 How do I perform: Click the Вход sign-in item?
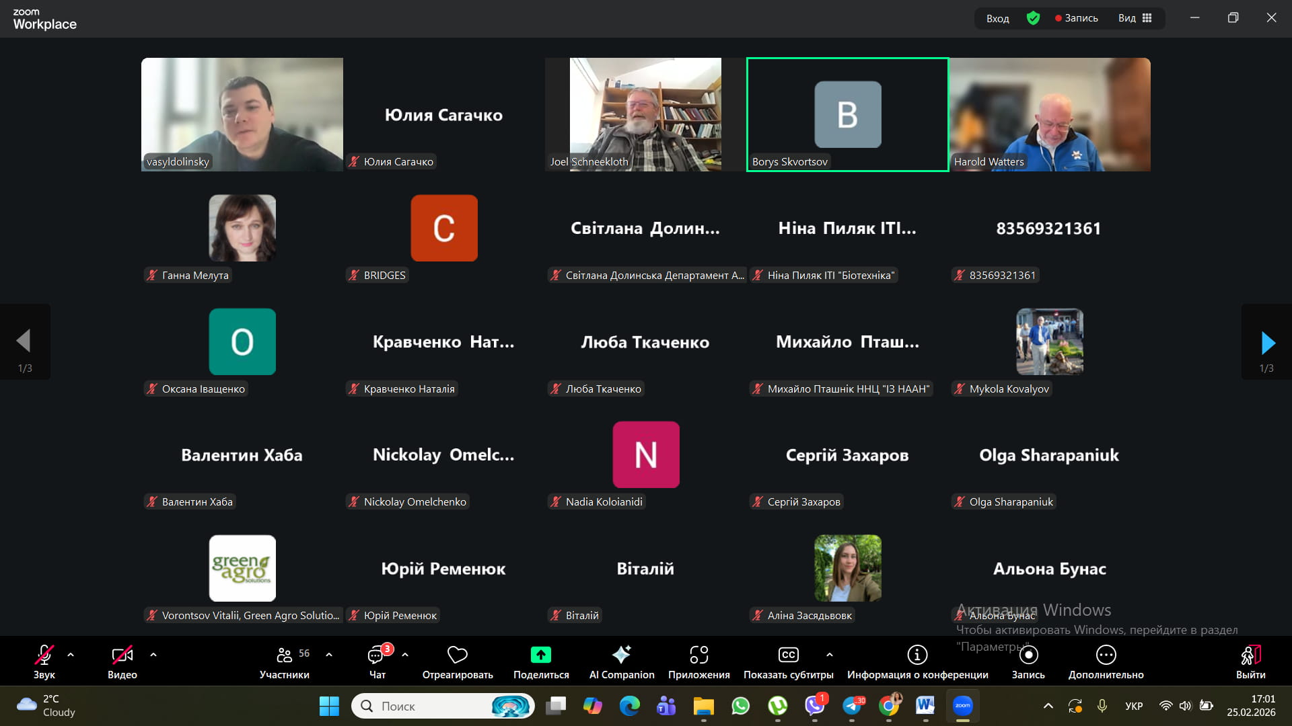click(x=997, y=18)
